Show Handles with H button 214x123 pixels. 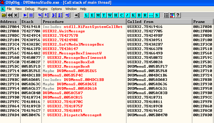[x=116, y=15]
